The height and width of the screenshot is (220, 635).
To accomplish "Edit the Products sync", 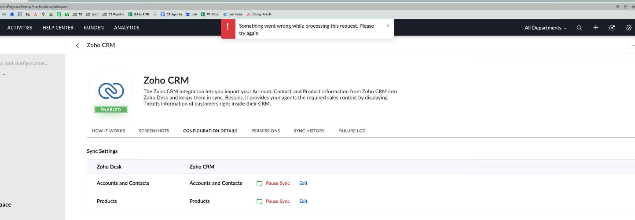I will (303, 201).
